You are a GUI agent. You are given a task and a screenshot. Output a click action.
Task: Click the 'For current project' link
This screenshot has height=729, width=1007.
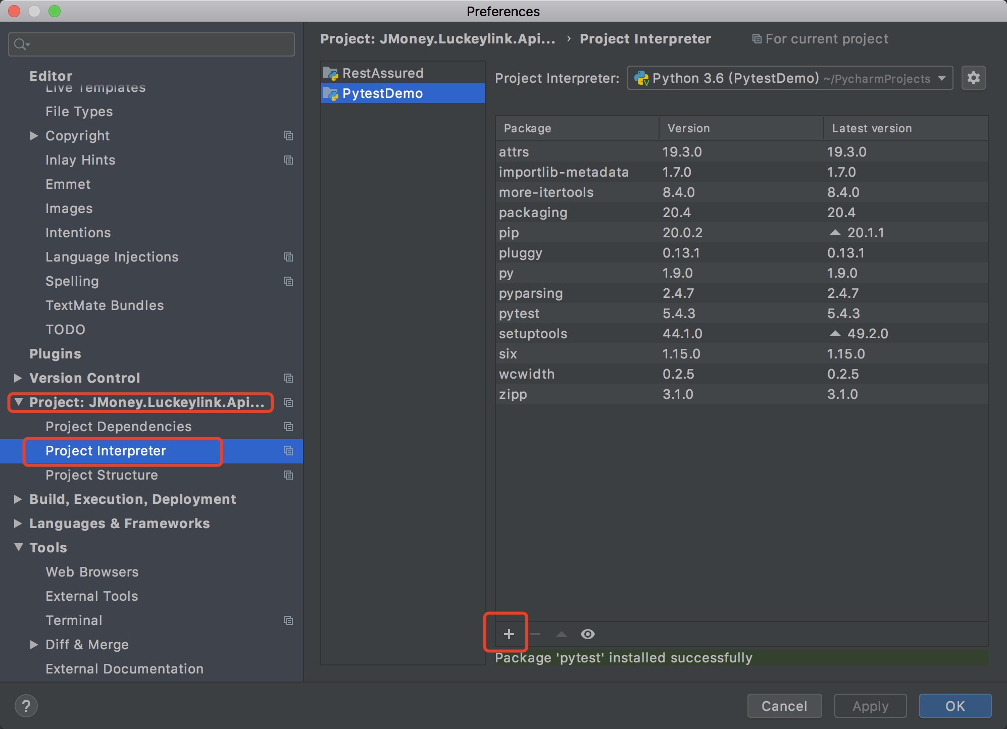coord(827,39)
